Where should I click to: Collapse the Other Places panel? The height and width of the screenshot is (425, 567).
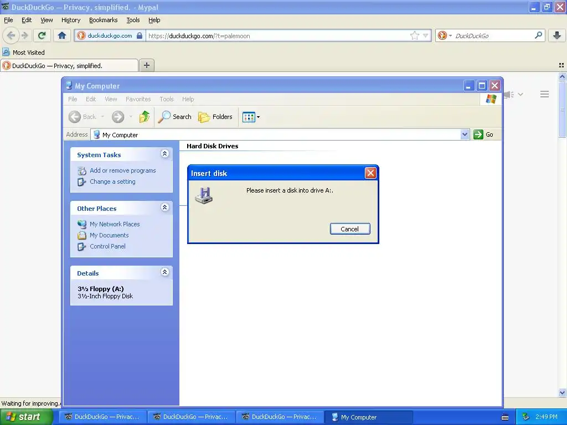(x=164, y=207)
